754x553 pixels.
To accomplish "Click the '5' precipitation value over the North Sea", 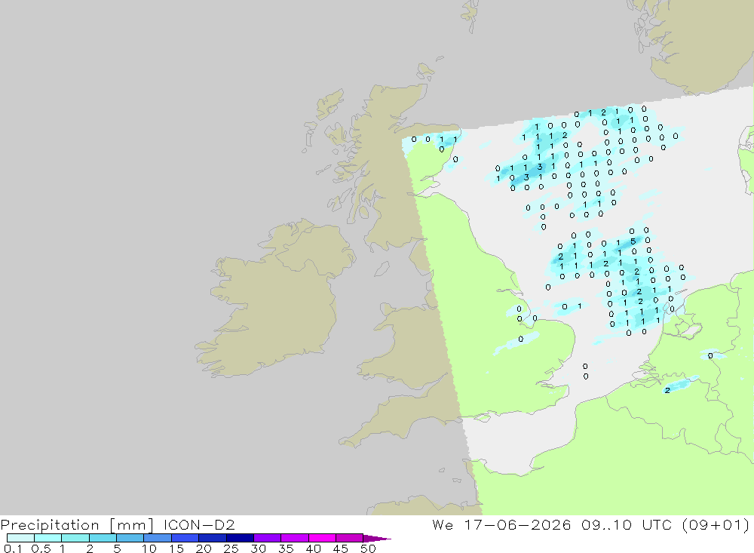I will tap(633, 241).
